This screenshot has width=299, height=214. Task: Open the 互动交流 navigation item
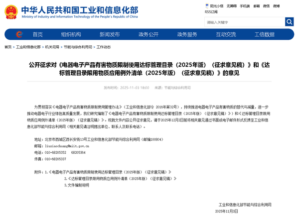(x=226, y=34)
